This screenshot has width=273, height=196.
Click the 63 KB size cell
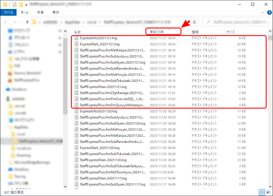click(x=241, y=44)
